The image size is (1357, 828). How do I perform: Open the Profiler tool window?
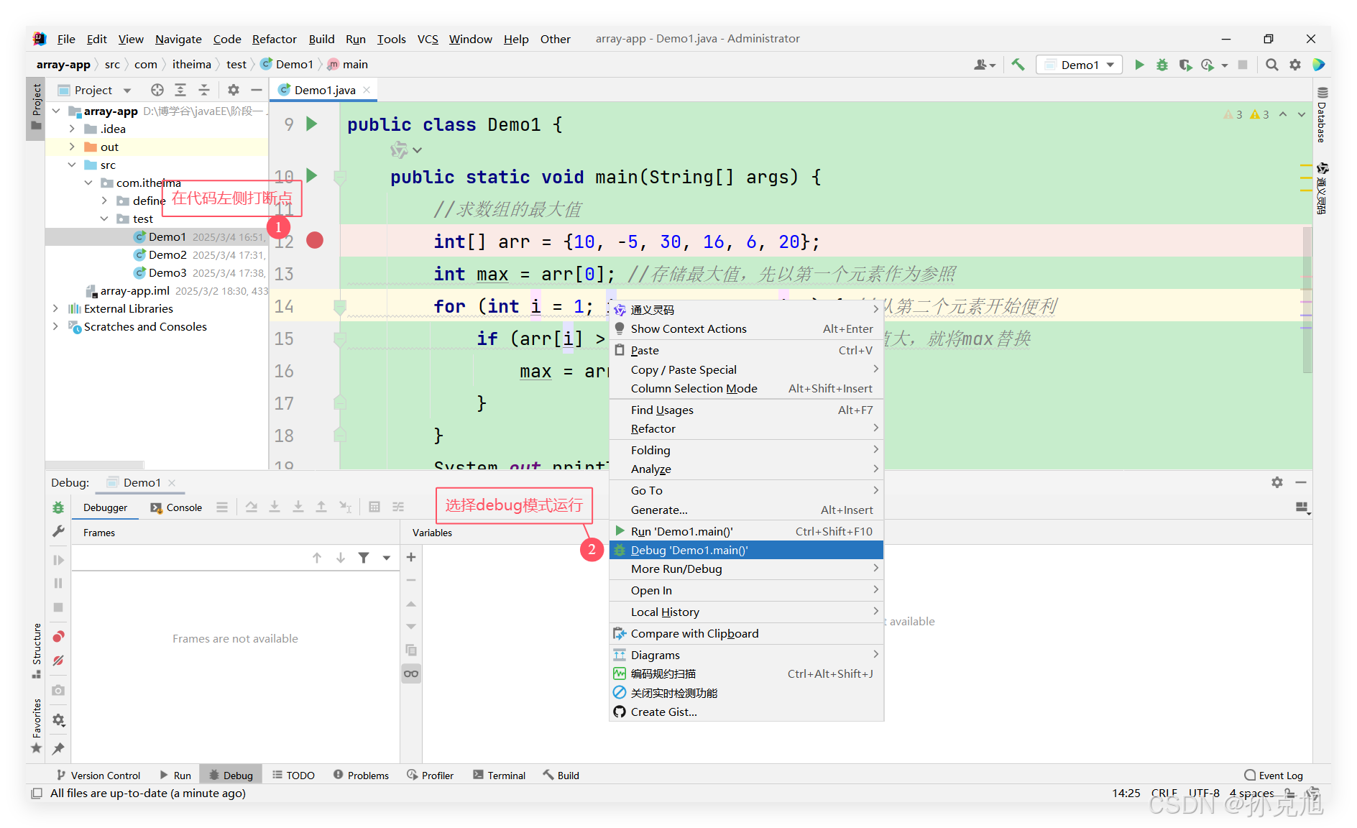click(431, 775)
